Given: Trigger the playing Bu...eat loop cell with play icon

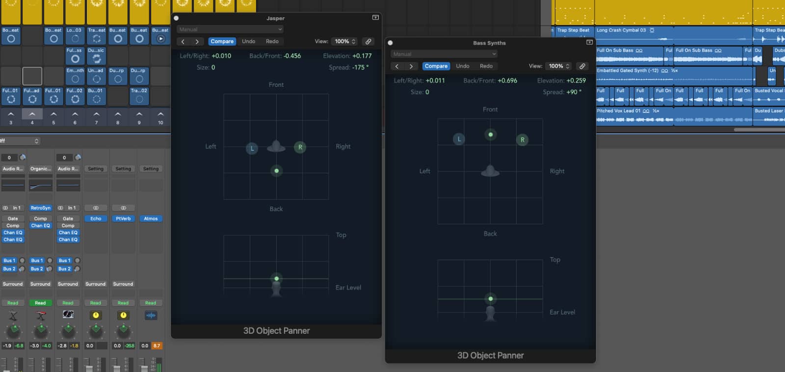Looking at the screenshot, I should pyautogui.click(x=160, y=36).
